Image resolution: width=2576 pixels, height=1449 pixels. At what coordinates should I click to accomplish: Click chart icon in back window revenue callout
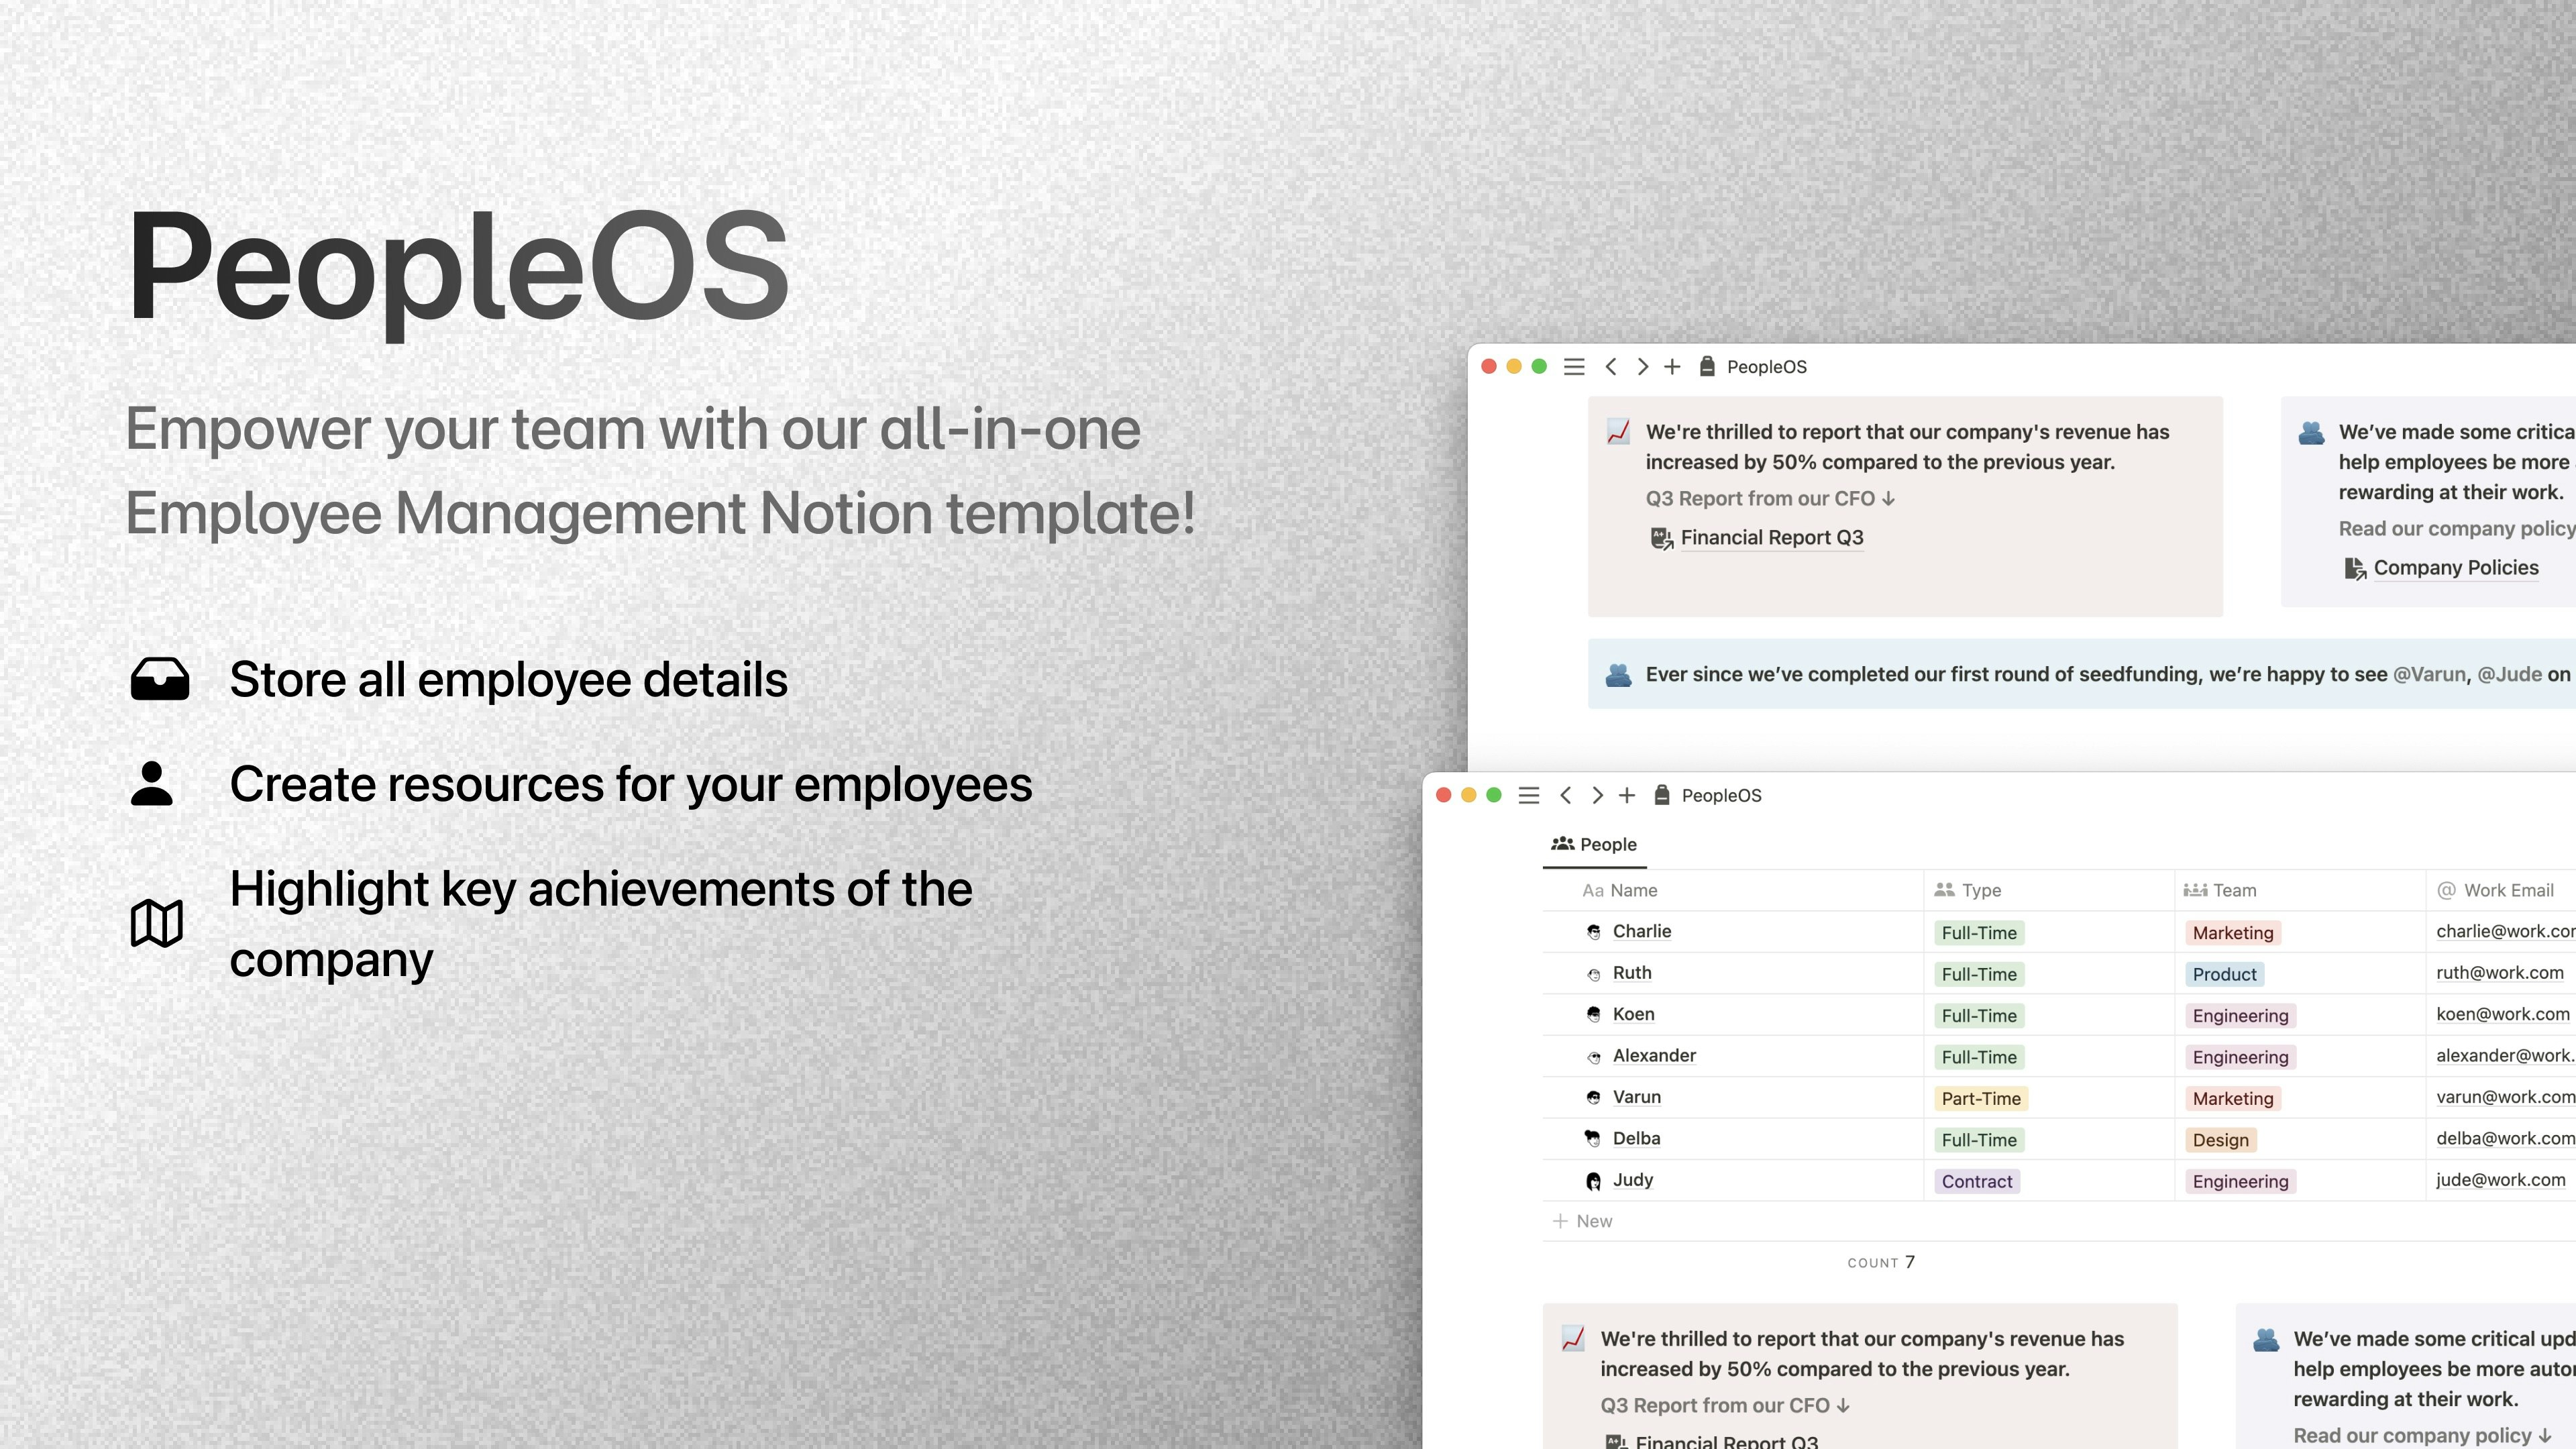point(1618,432)
